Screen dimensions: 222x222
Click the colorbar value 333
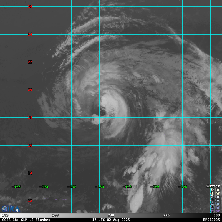point(217,215)
